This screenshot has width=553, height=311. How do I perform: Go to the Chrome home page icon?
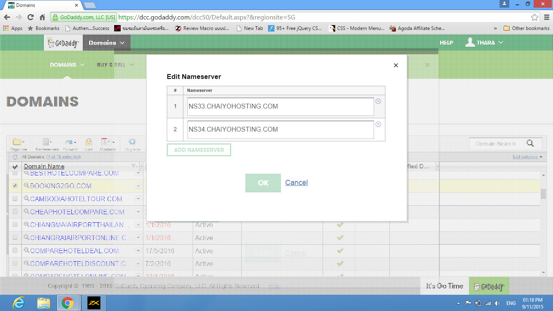pos(42,17)
